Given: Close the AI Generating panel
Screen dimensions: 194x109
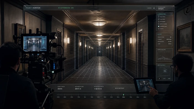Looking at the screenshot, I should 171,14.
